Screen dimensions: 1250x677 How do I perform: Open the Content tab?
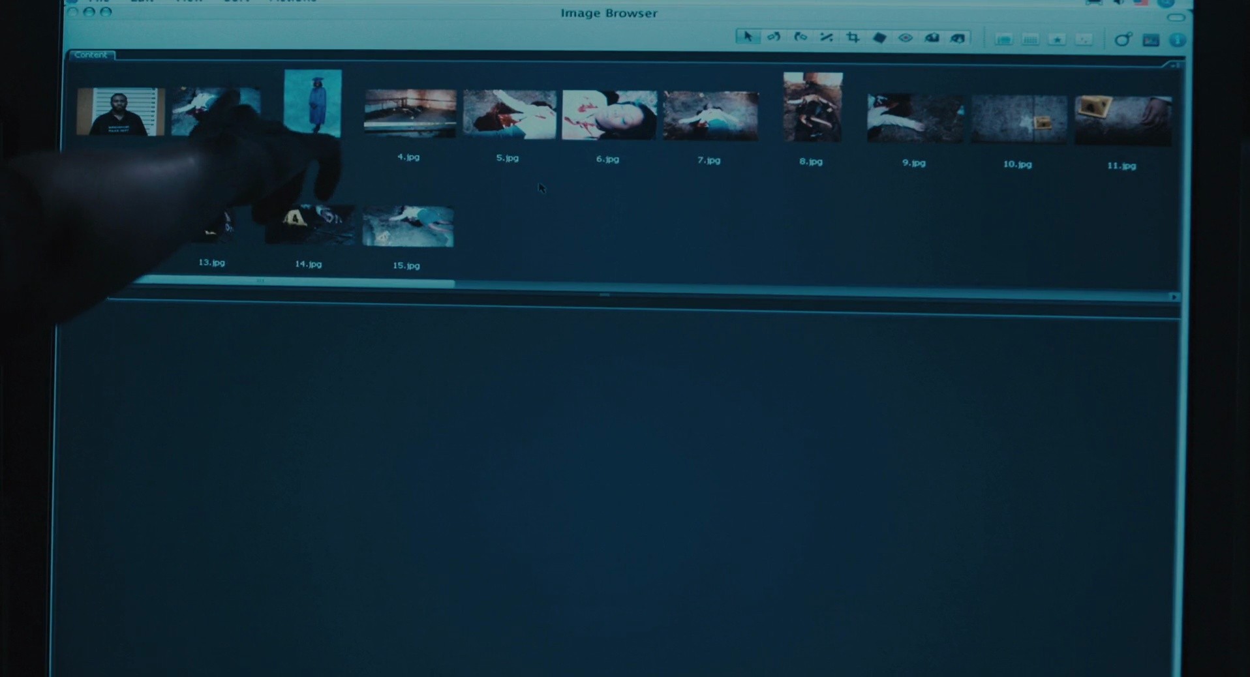(91, 55)
